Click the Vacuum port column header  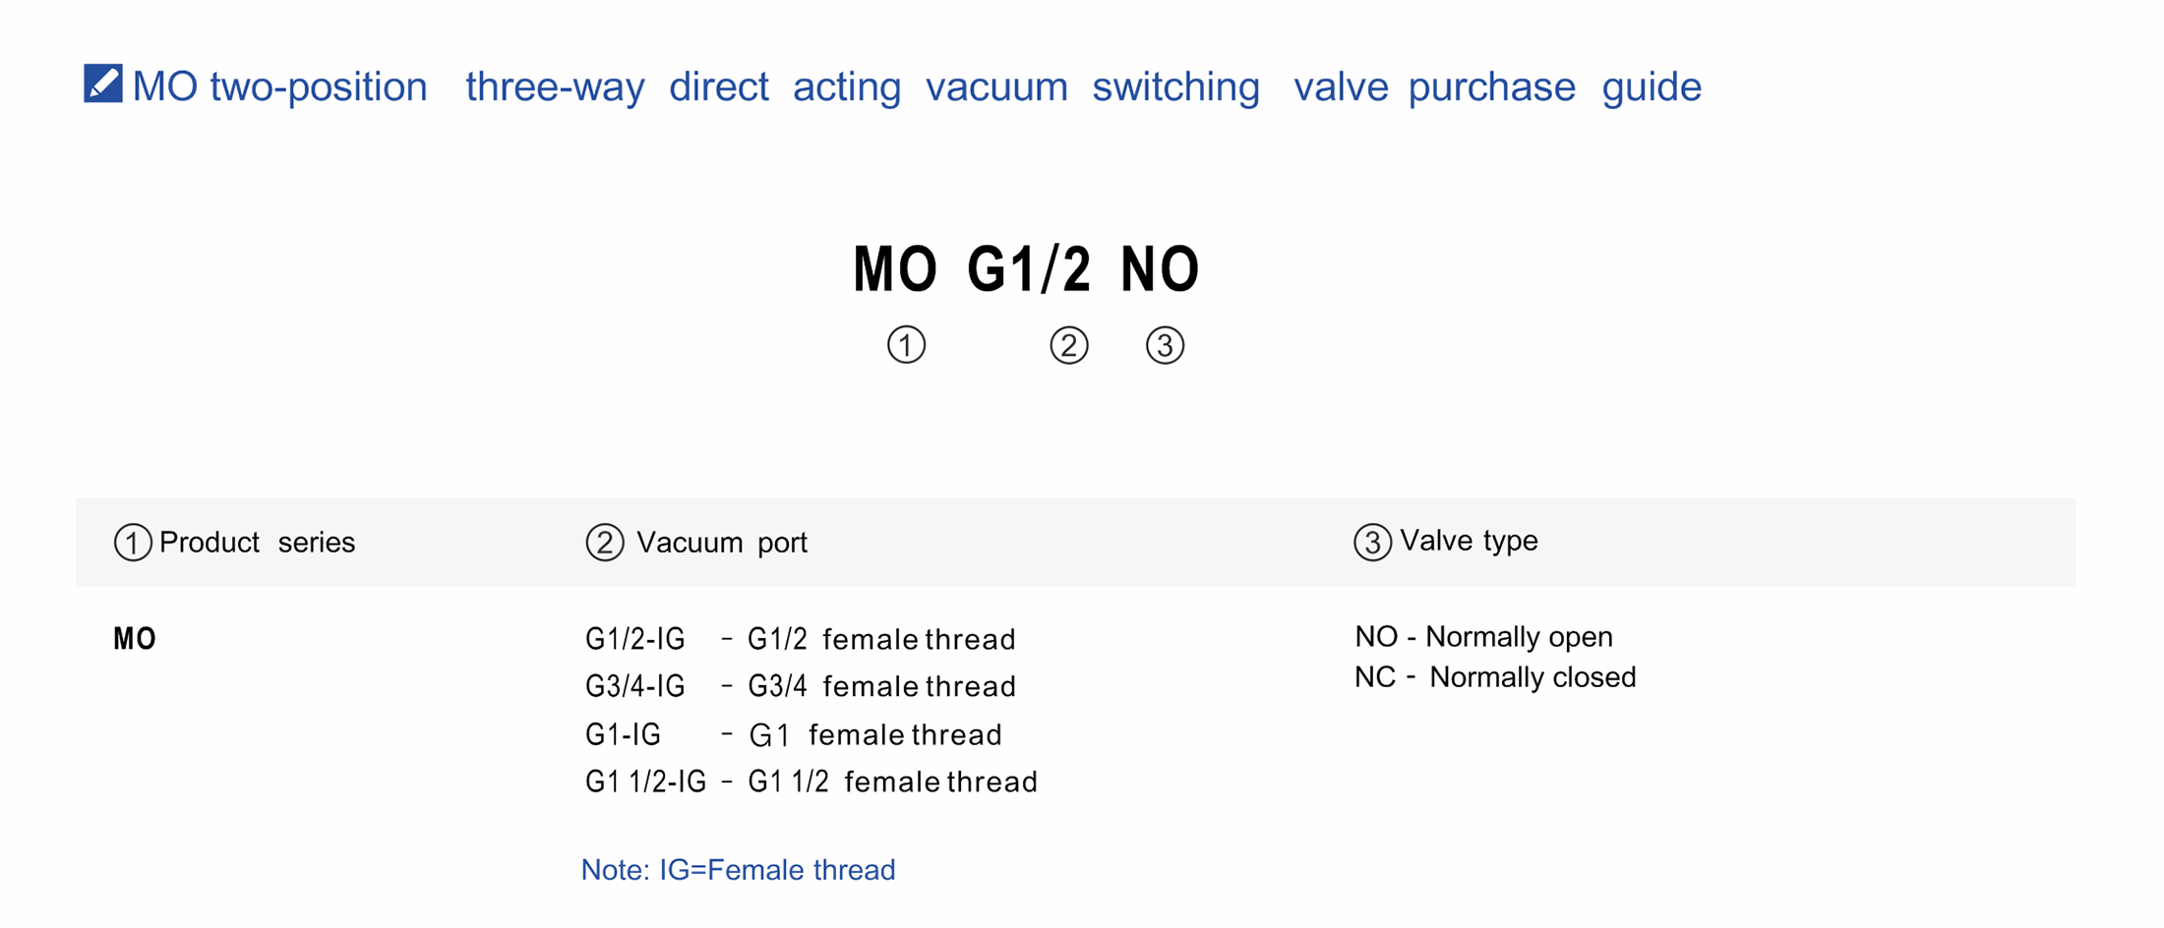[721, 543]
